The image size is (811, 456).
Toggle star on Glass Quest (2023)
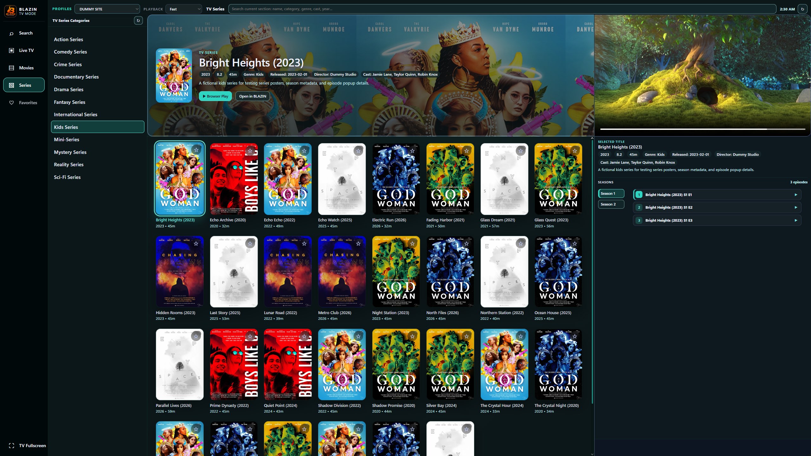coord(575,151)
